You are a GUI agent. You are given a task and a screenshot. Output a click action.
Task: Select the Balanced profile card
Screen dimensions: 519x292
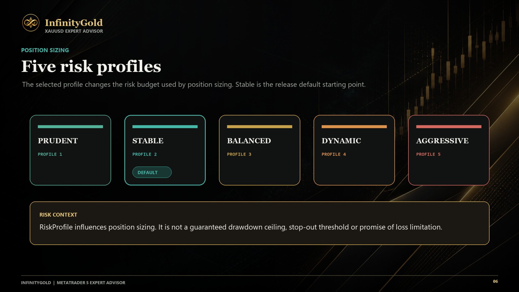tap(259, 150)
